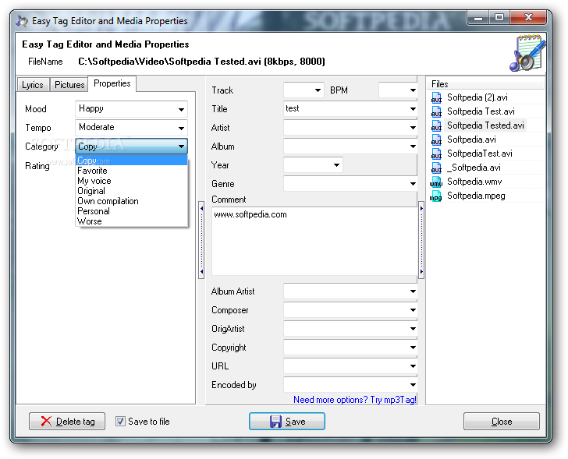Choose Personal in the Category list
Screen dimensions: 568x459
point(132,211)
